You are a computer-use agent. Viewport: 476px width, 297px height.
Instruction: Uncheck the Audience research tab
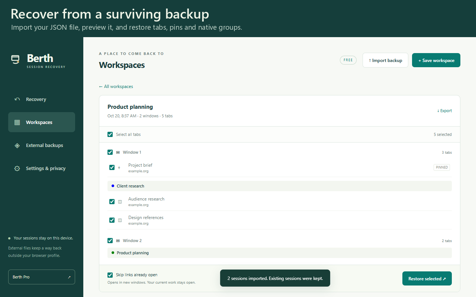pos(112,202)
